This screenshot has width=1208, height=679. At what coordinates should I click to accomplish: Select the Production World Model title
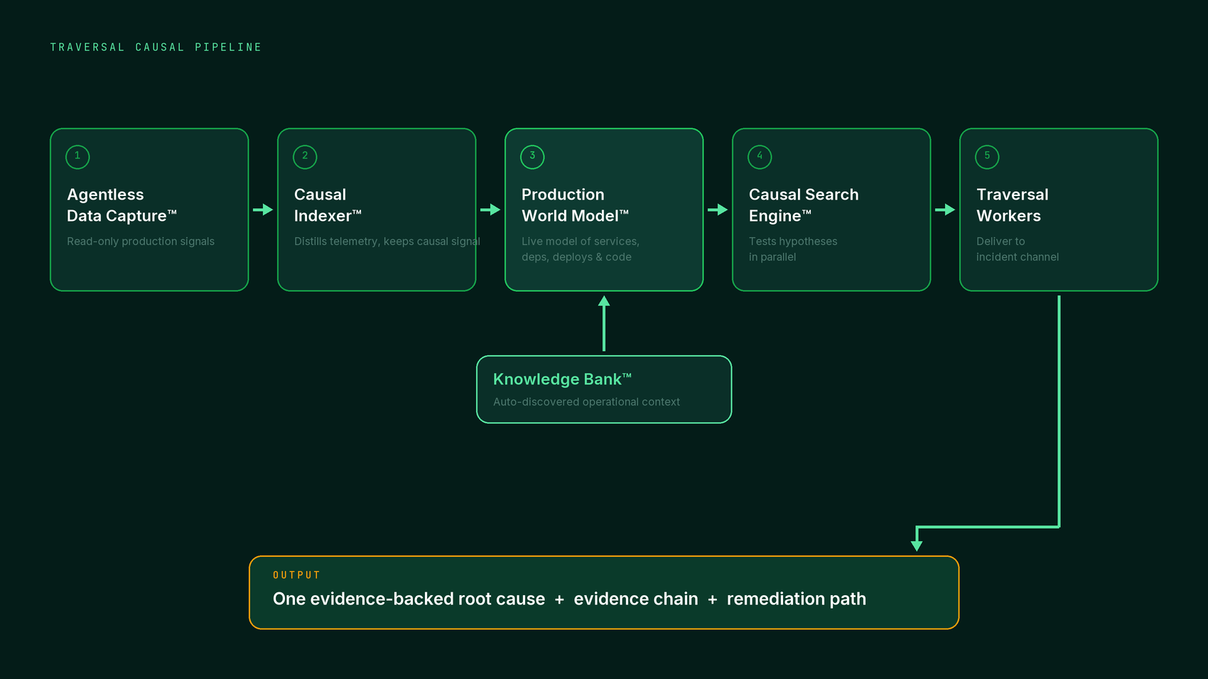point(575,205)
